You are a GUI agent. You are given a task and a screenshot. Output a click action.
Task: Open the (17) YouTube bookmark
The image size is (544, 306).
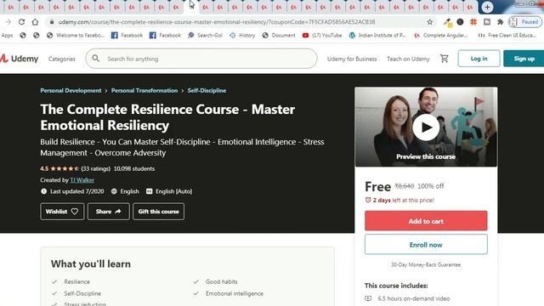click(322, 36)
